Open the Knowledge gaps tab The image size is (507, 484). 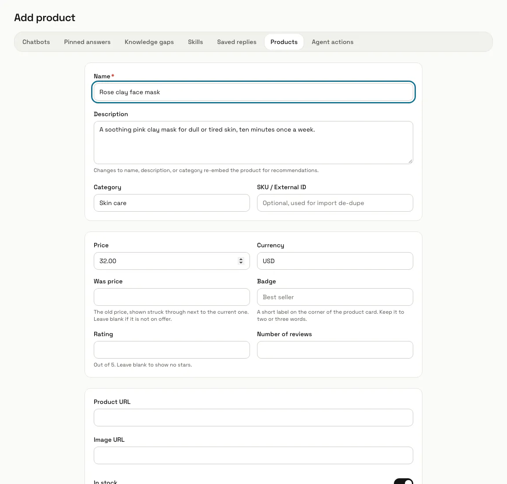149,42
